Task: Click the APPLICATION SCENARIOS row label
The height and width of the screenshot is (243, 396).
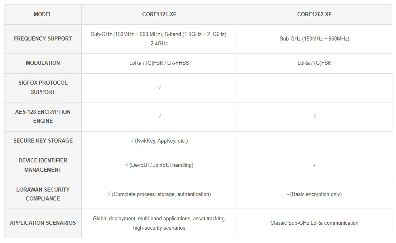Action: [x=43, y=223]
